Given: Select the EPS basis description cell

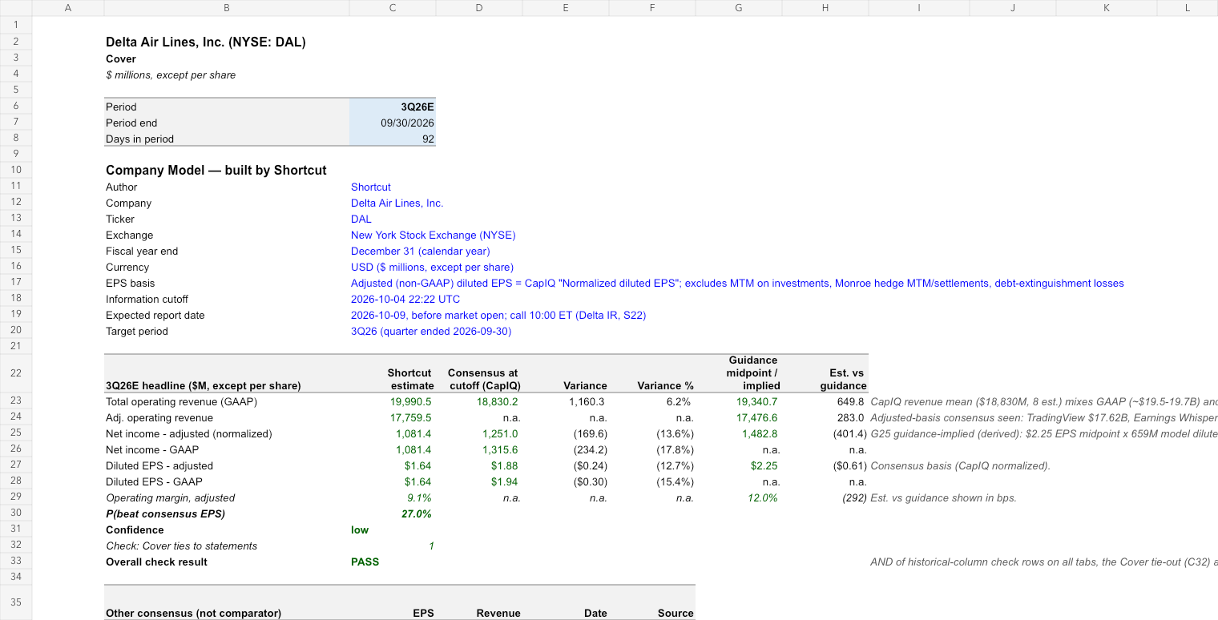Looking at the screenshot, I should tap(737, 283).
